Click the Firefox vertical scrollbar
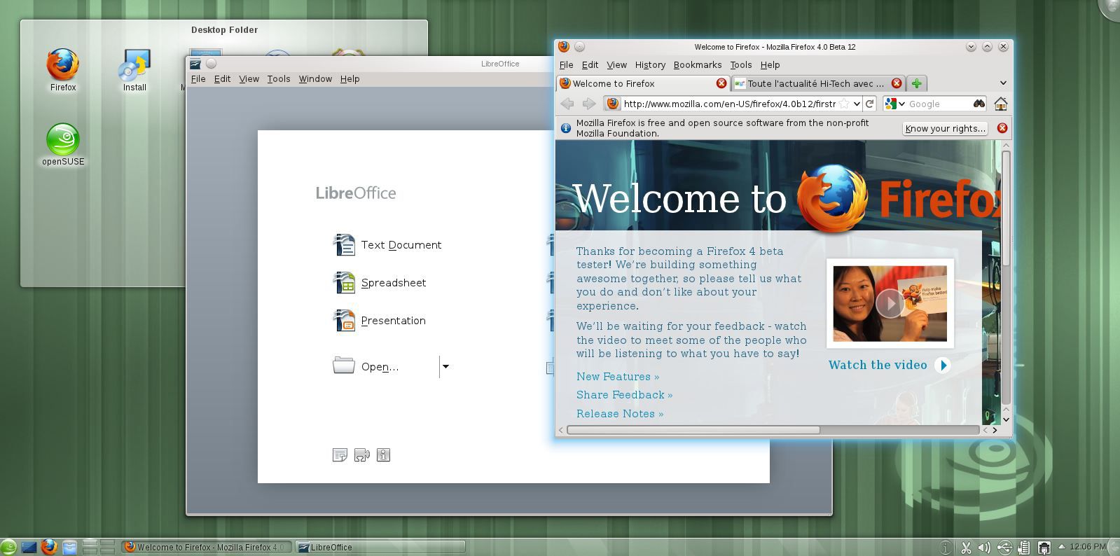This screenshot has height=556, width=1120. (1006, 208)
